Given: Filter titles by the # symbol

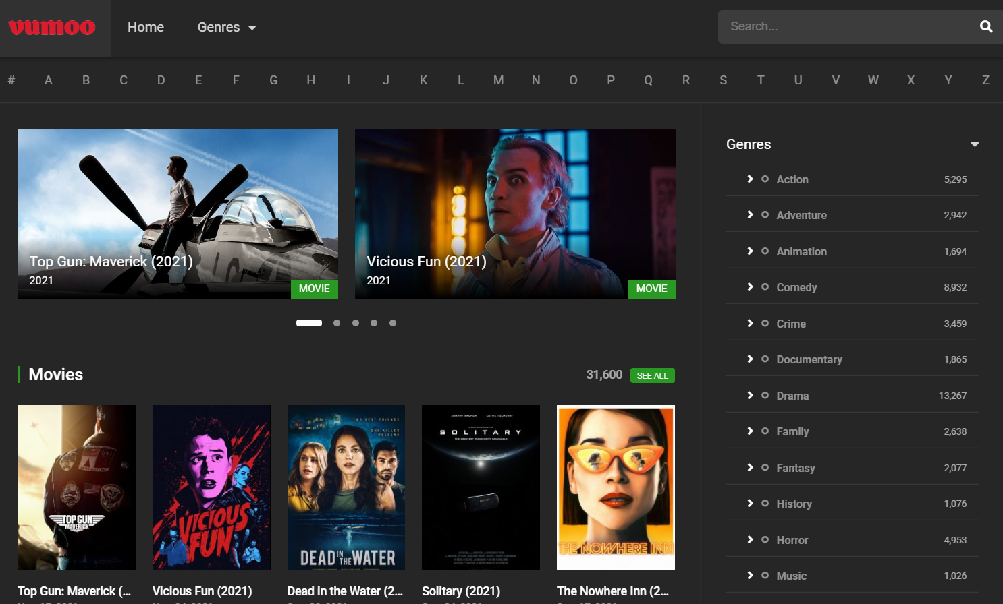Looking at the screenshot, I should [11, 80].
